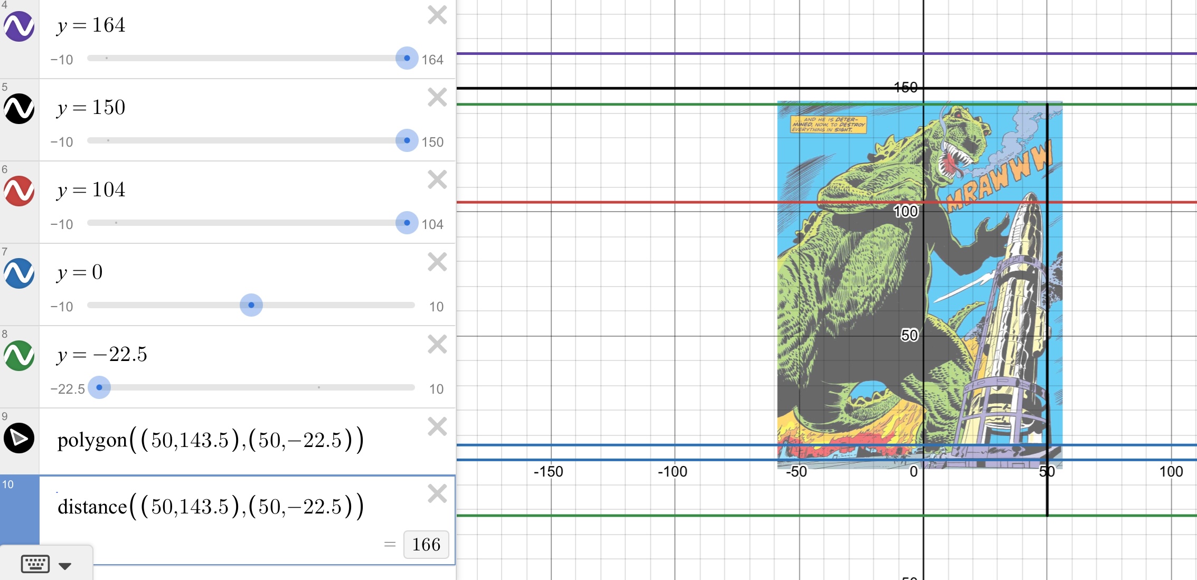Click the y=104 slider handle
This screenshot has height=580, width=1197.
[x=407, y=223]
